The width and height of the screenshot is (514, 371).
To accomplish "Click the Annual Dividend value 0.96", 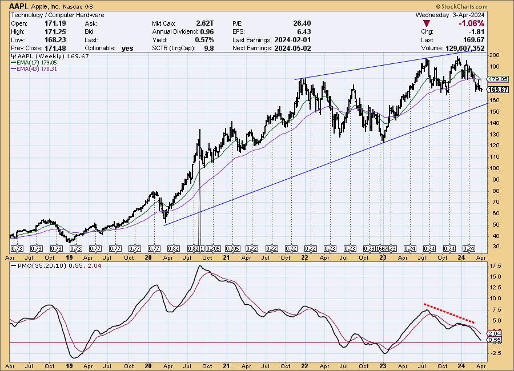I will point(207,32).
